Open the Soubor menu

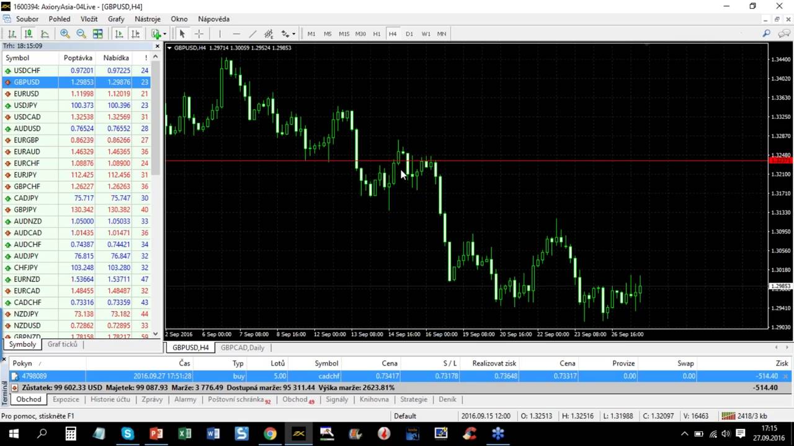pyautogui.click(x=27, y=19)
